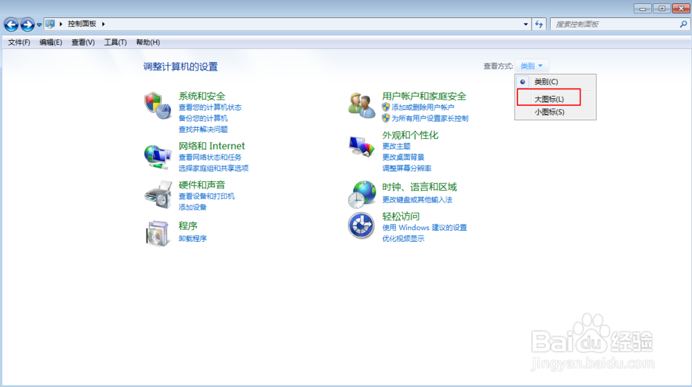
Task: Open 优化视频显示 link
Action: (x=403, y=238)
